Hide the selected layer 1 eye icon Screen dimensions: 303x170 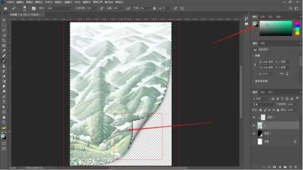tap(254, 126)
